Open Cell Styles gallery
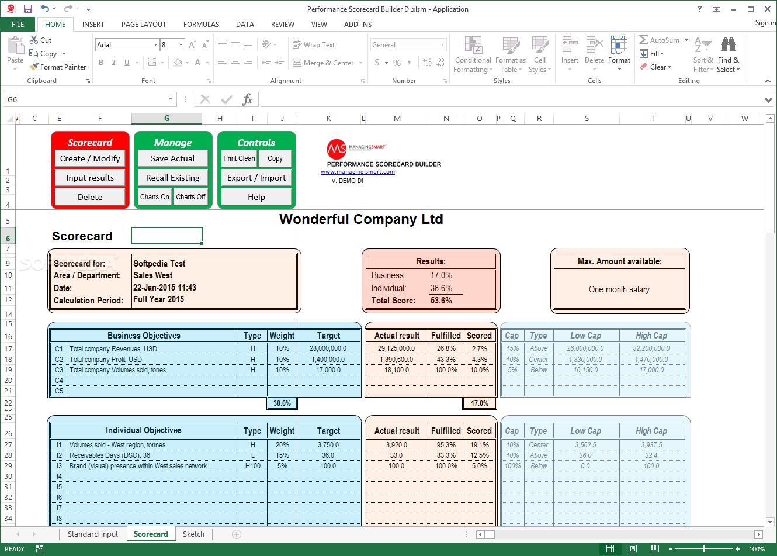777x556 pixels. [x=540, y=54]
